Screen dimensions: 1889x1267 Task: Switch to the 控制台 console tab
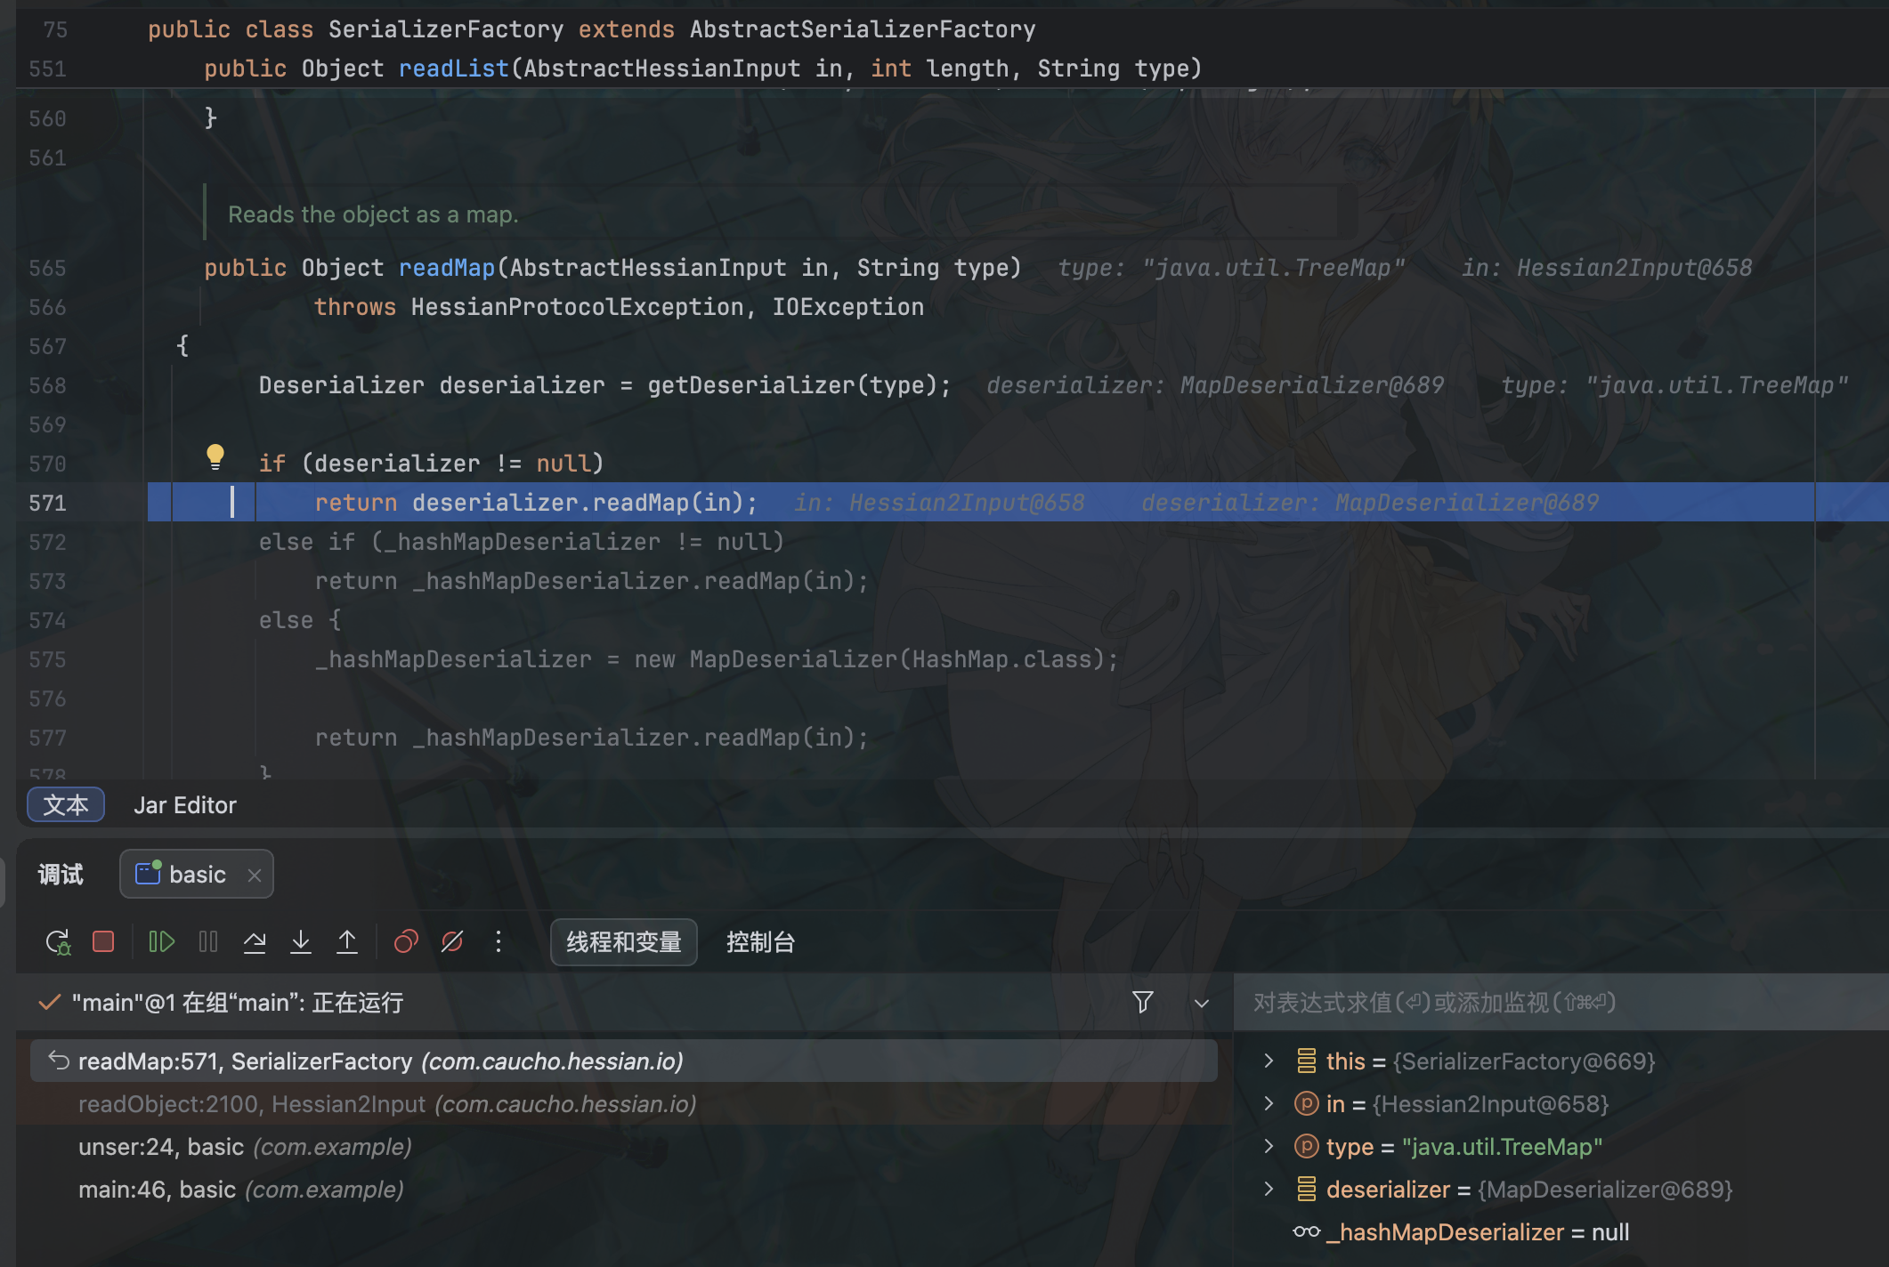coord(760,942)
